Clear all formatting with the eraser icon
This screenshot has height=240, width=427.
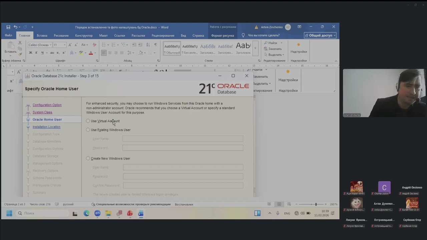coord(94,45)
